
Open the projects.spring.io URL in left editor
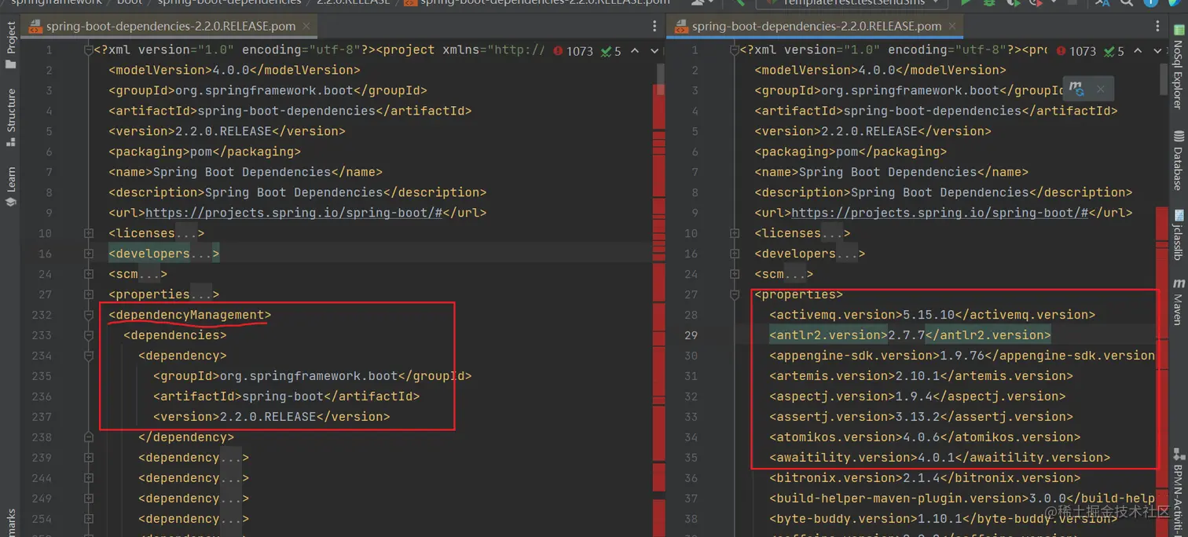294,213
